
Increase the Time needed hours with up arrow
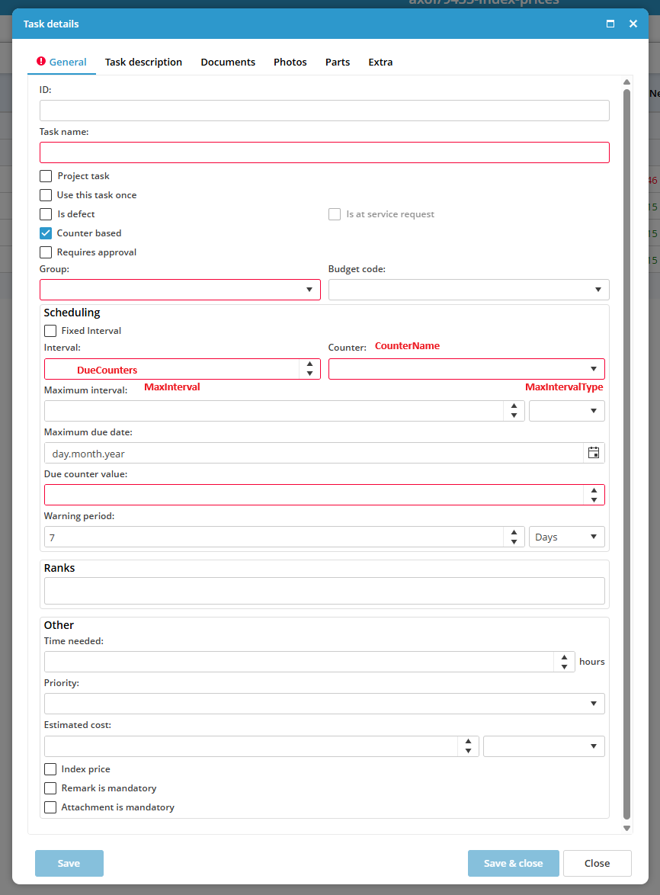coord(564,657)
